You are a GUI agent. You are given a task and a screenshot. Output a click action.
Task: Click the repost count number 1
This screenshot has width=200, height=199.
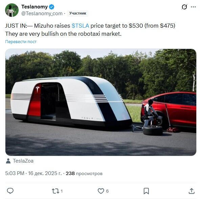pyautogui.click(x=62, y=191)
